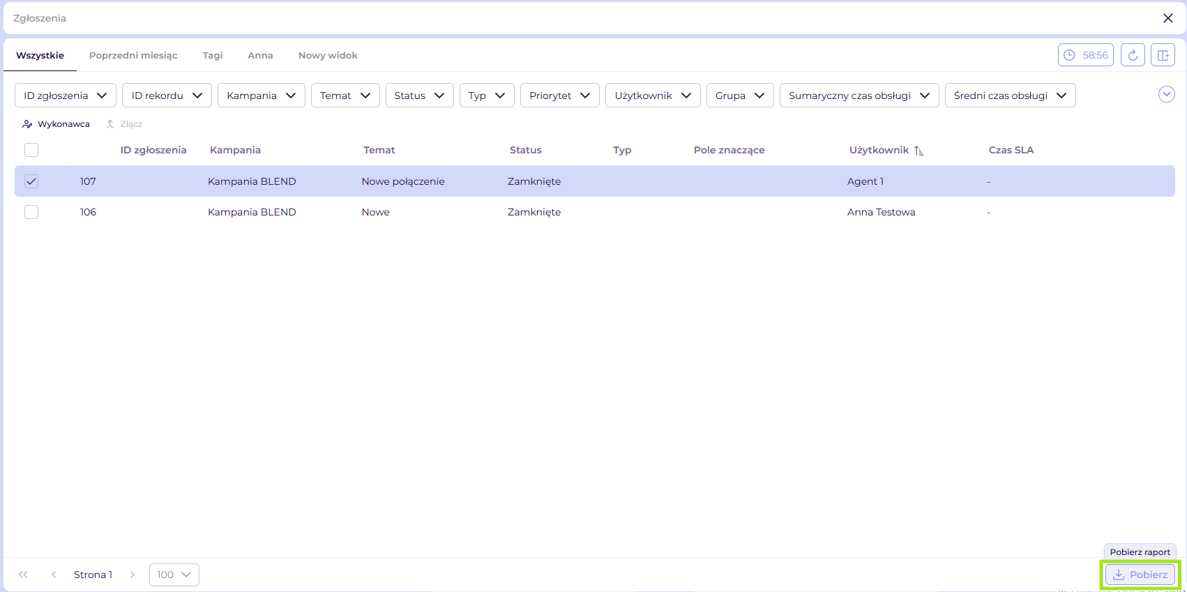
Task: Click Kampania BLEND in row 106
Action: [252, 212]
